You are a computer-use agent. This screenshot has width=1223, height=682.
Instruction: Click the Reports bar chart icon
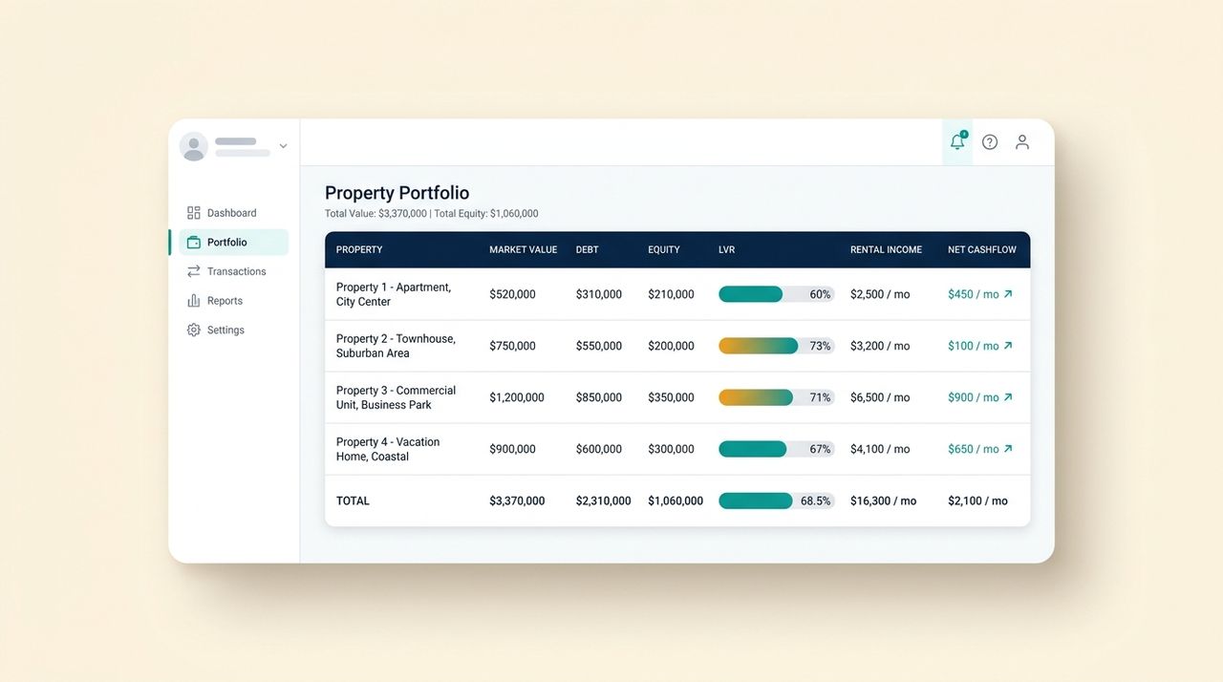pyautogui.click(x=194, y=301)
